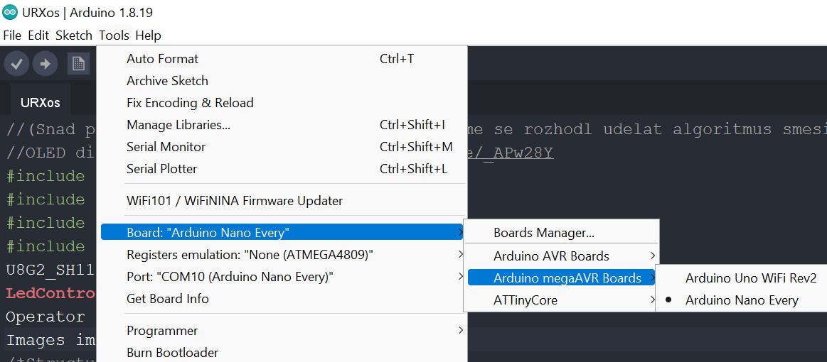Open Manage Libraries
Image resolution: width=827 pixels, height=362 pixels.
click(178, 125)
